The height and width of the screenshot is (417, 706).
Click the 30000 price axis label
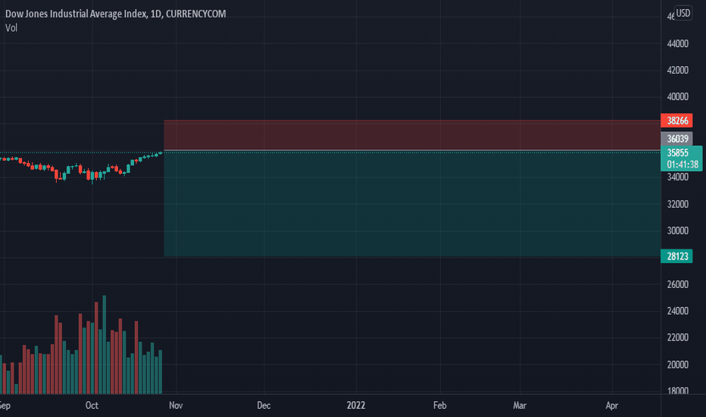point(678,230)
